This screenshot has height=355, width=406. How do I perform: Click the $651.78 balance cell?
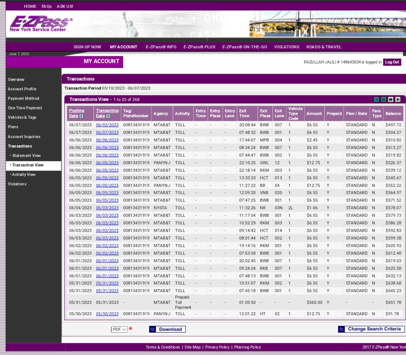tap(393, 302)
